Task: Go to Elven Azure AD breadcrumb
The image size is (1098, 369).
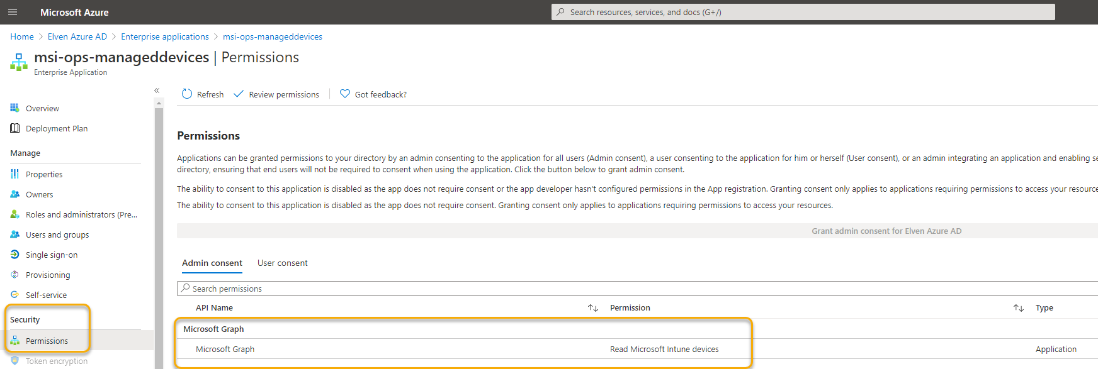Action: [x=77, y=36]
